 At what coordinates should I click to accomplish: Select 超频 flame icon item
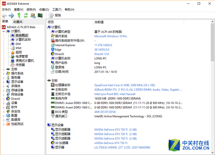pyautogui.click(x=13, y=52)
